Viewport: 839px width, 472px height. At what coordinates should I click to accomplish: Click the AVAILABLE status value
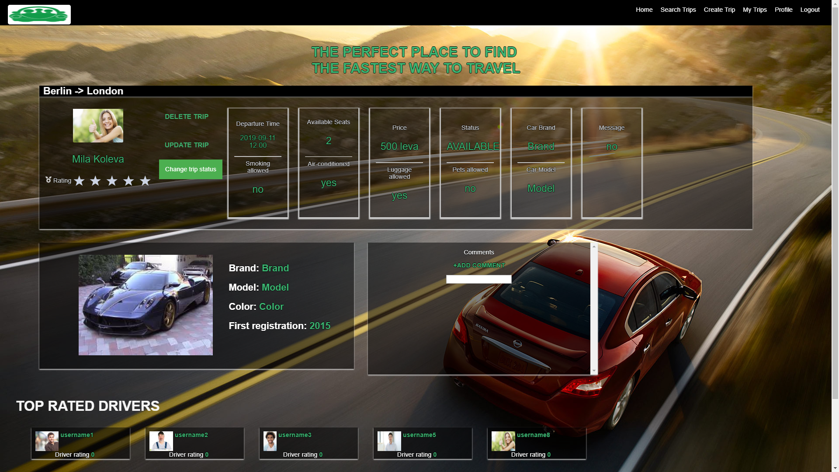click(473, 146)
